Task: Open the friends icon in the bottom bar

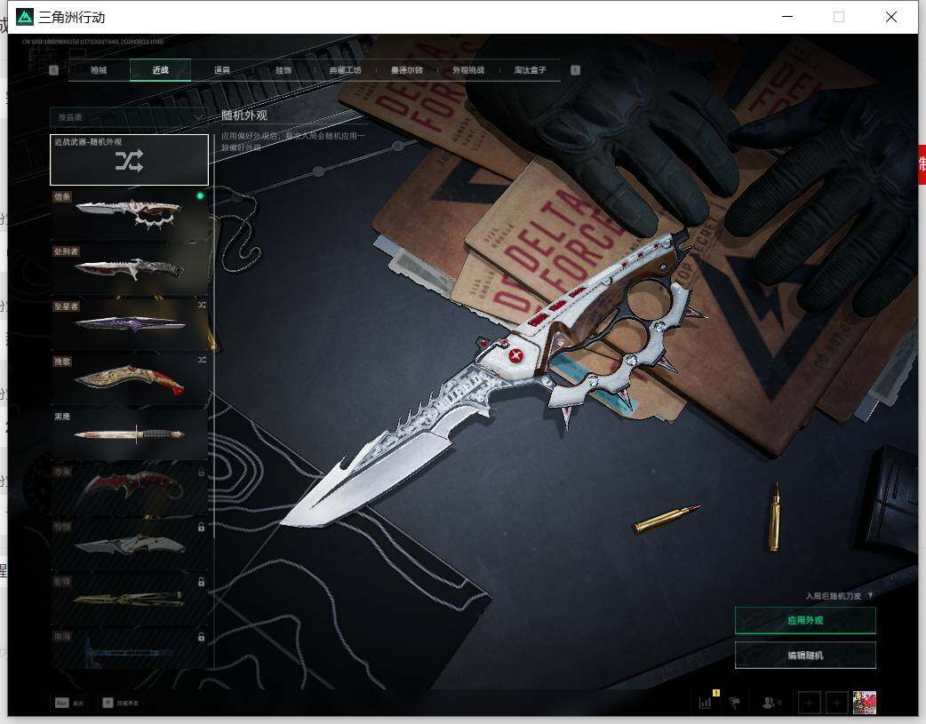Action: [x=770, y=702]
